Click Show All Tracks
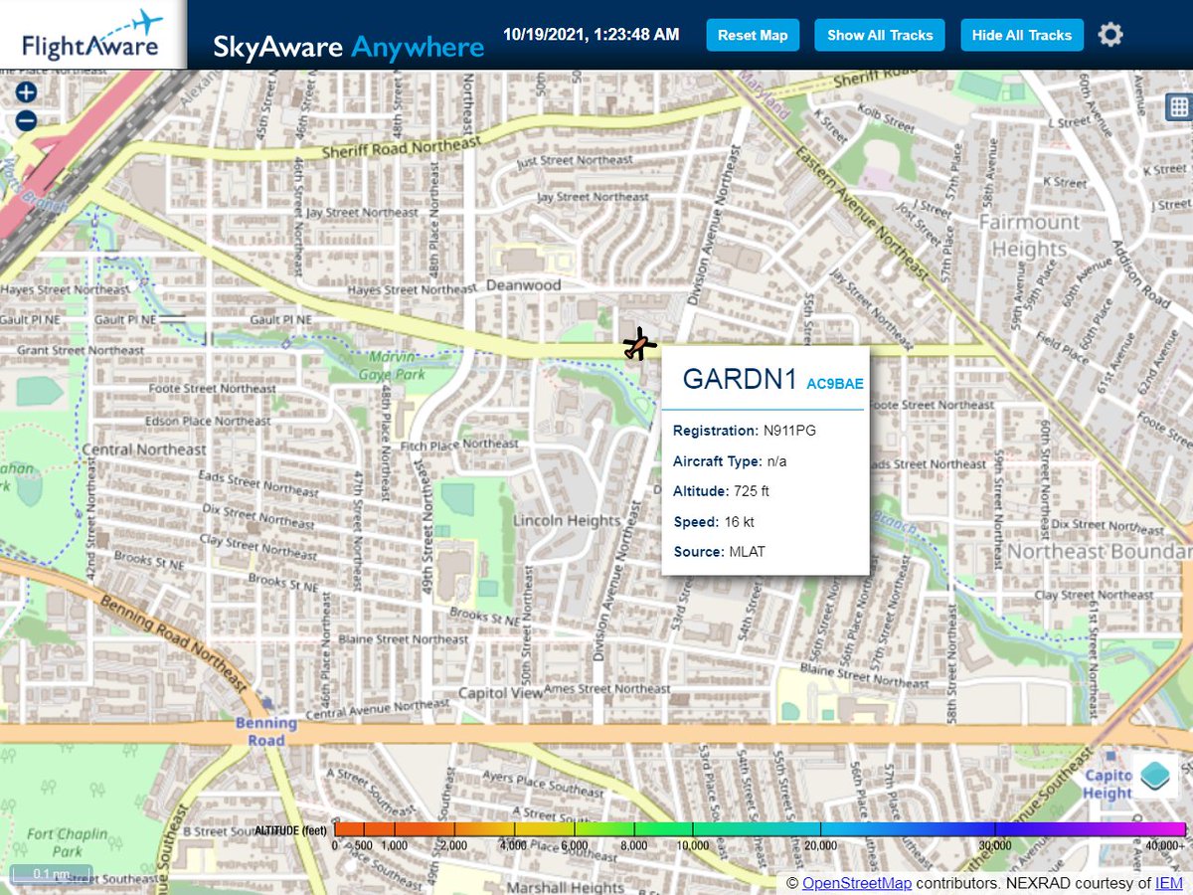Image resolution: width=1193 pixels, height=895 pixels. 880,35
